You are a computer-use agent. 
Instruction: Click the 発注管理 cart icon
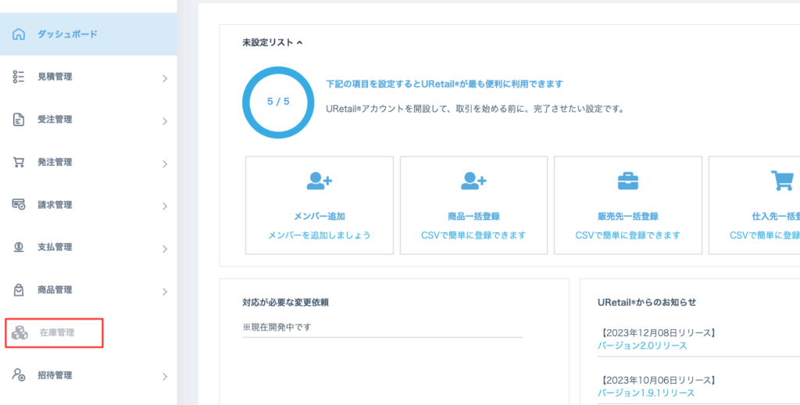(x=20, y=163)
